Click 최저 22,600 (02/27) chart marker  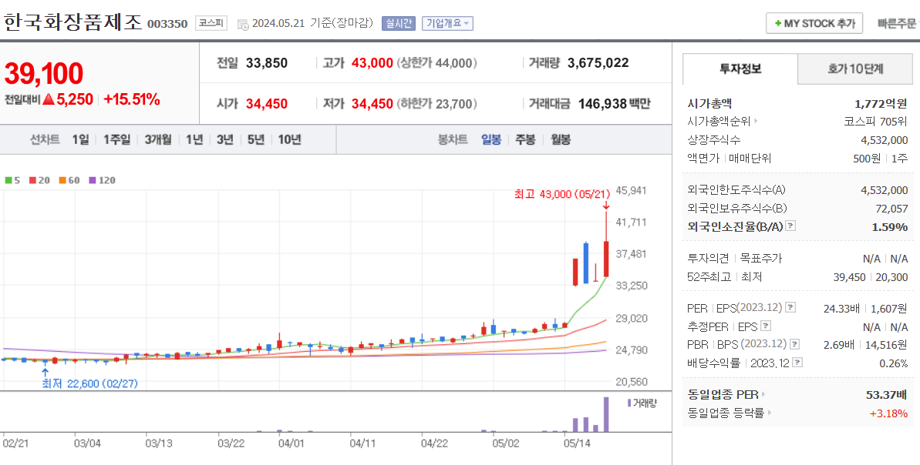(89, 383)
